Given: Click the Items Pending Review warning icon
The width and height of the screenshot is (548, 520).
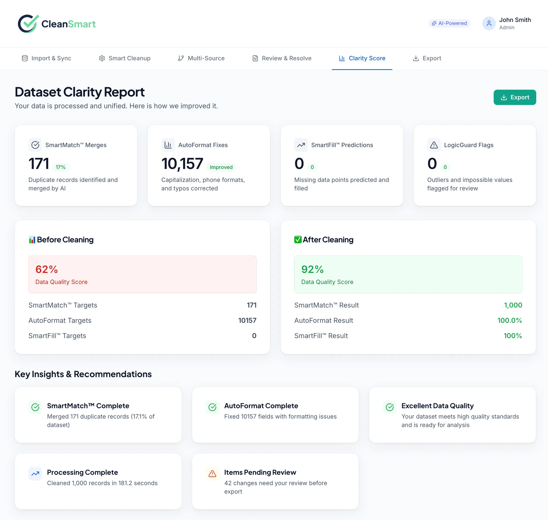Looking at the screenshot, I should 212,474.
